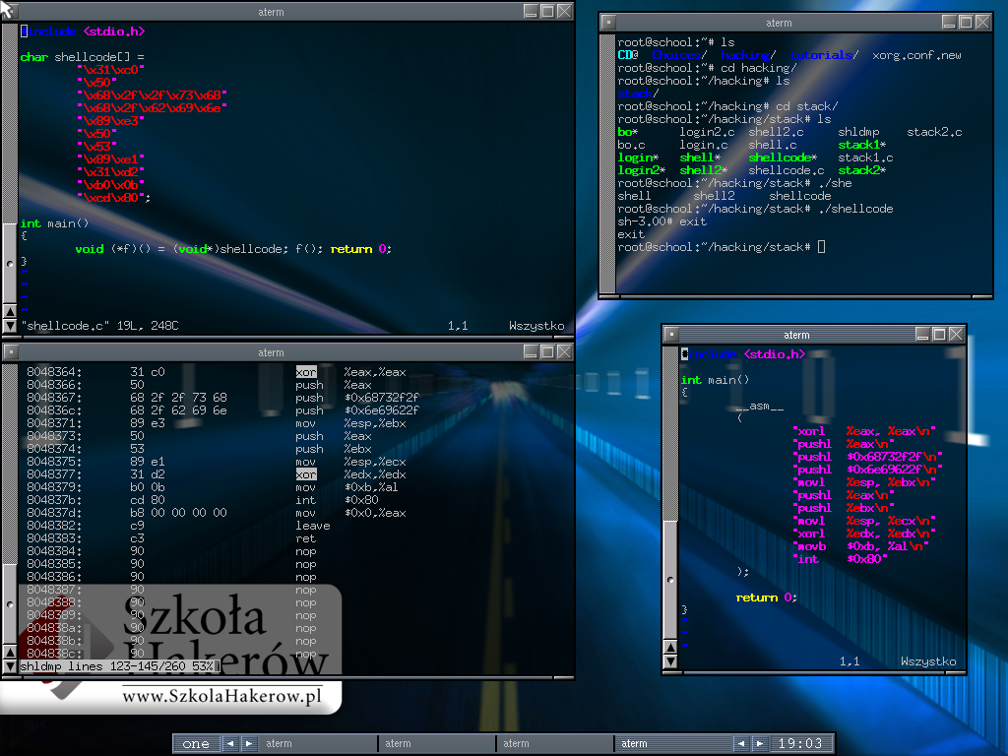The height and width of the screenshot is (756, 1008).
Task: Click scroll-up arrow in the shellcode.c window
Action: click(10, 312)
